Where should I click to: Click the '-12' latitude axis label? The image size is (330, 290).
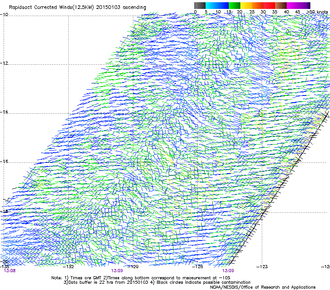click(4, 63)
